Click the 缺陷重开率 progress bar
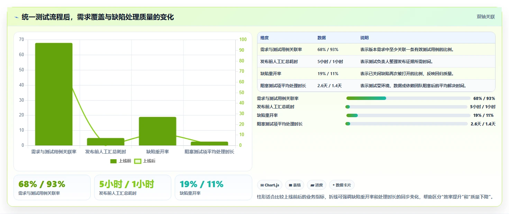The image size is (509, 214). point(408,115)
